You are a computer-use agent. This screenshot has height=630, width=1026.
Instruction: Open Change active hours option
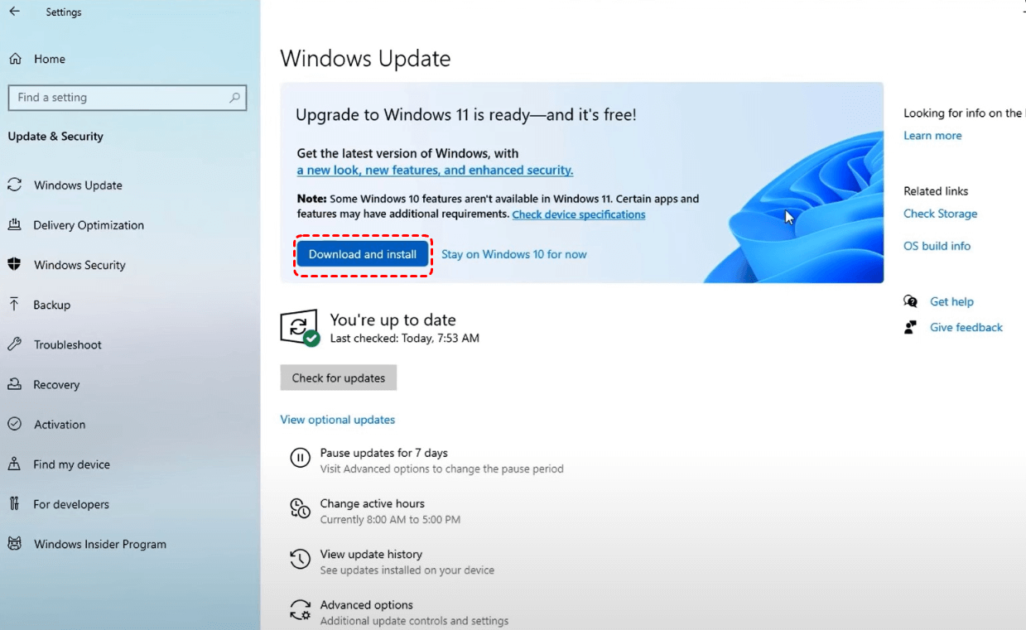coord(373,503)
